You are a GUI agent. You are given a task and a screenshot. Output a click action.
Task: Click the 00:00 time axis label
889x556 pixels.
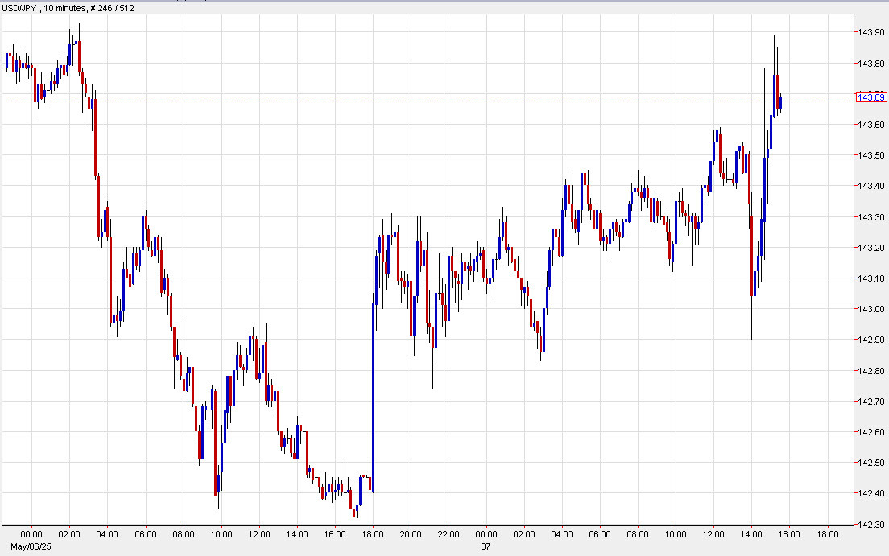tap(32, 533)
